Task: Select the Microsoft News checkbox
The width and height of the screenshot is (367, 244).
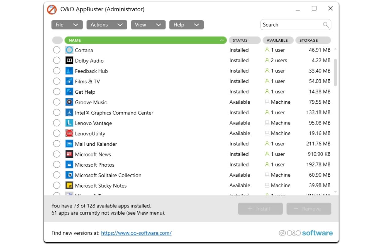Action: point(57,154)
